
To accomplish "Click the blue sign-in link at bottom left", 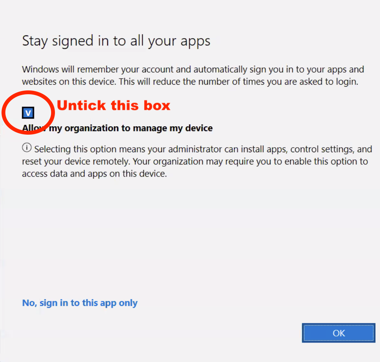I will [79, 302].
